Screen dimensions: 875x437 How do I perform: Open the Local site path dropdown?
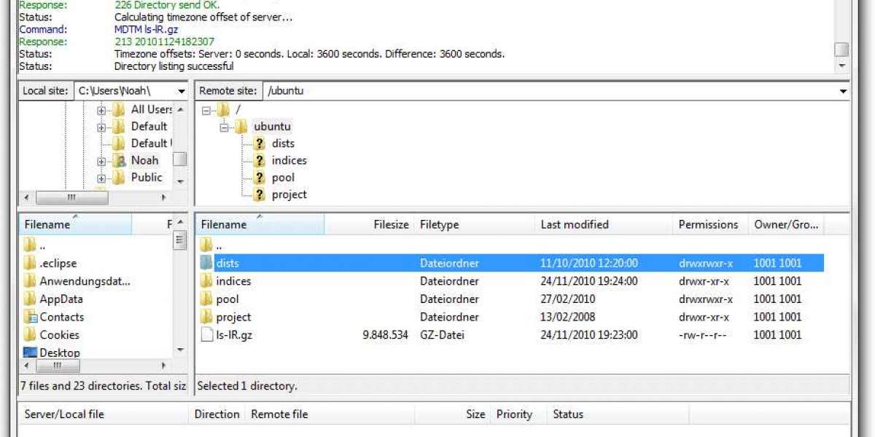(x=181, y=92)
